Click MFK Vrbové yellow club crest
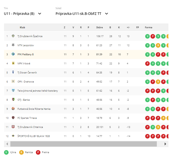 pyautogui.click(x=13, y=63)
